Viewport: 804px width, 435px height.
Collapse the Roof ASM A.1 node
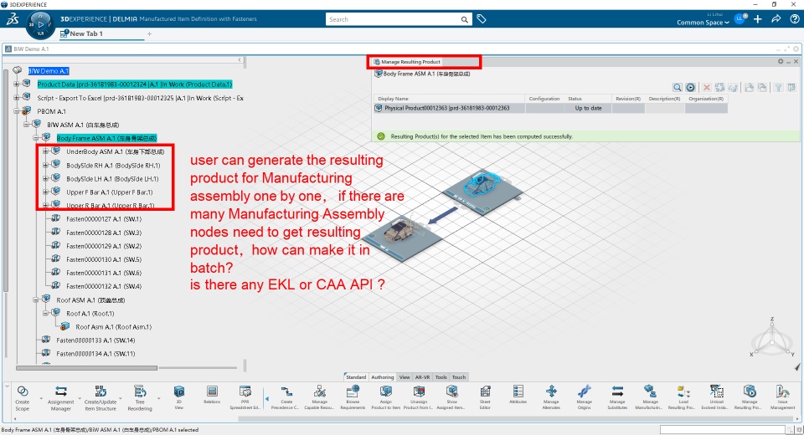36,299
